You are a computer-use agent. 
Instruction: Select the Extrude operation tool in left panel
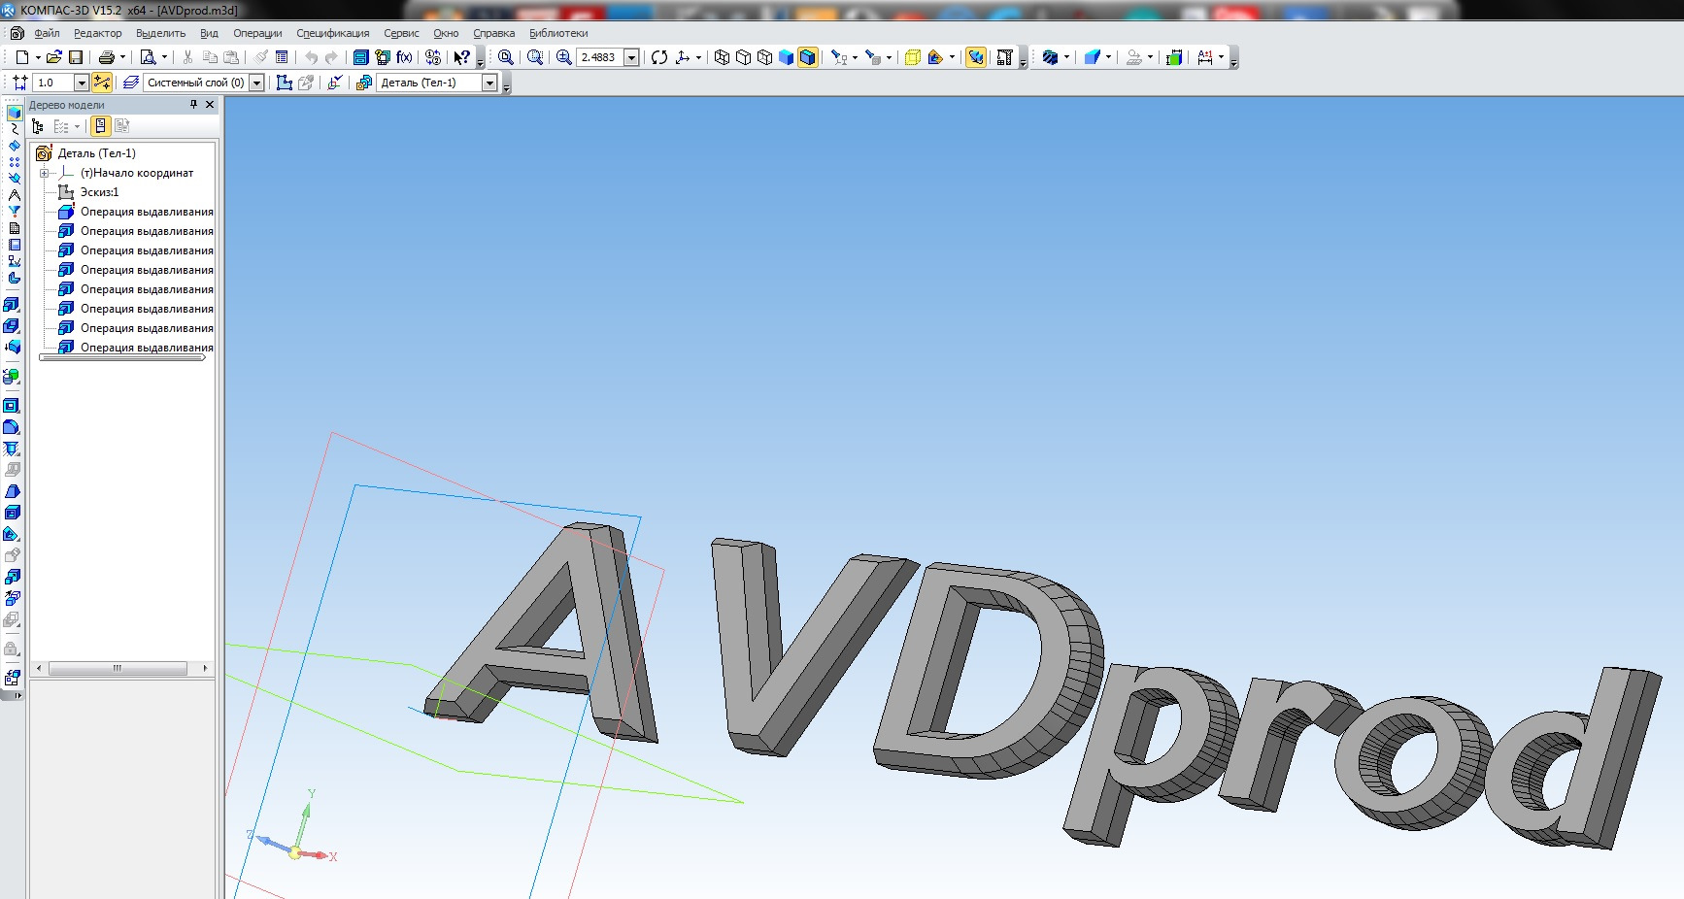point(12,305)
